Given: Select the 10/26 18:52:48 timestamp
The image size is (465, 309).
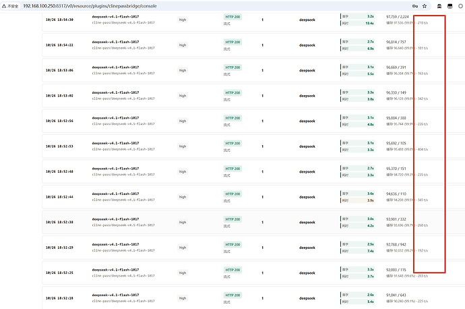Looking at the screenshot, I should [59, 171].
